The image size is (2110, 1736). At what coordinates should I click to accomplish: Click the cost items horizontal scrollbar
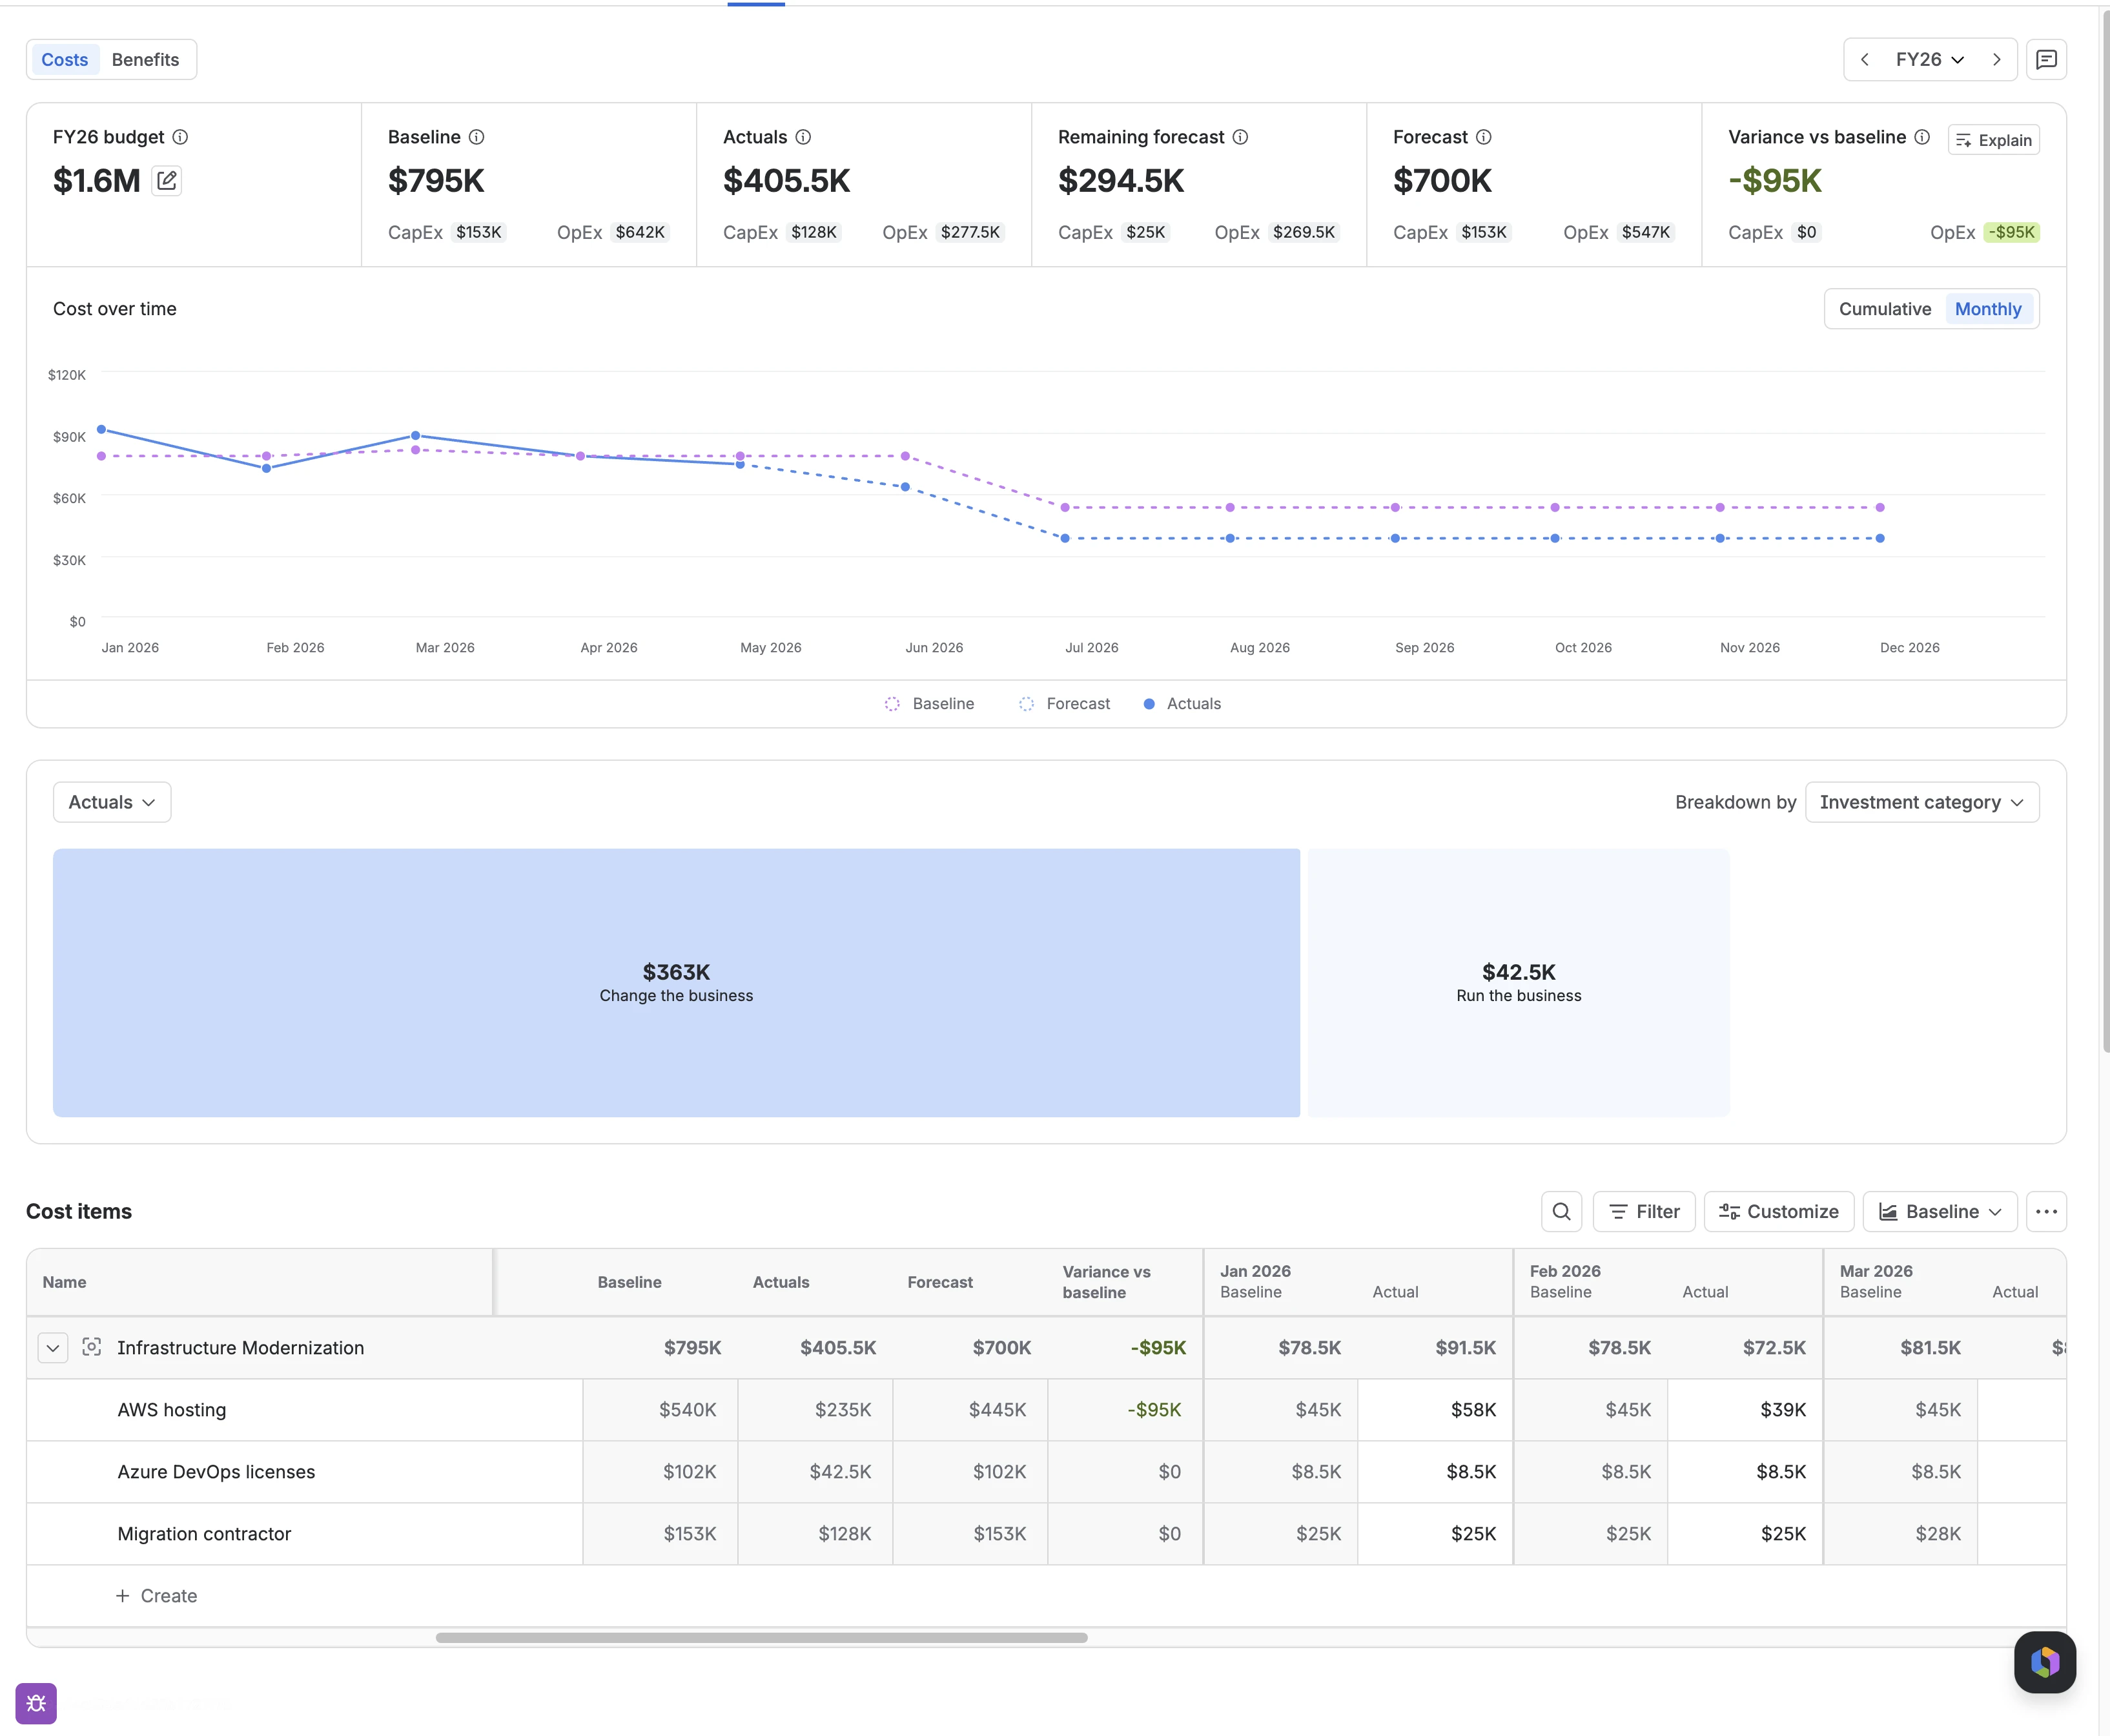click(762, 1638)
